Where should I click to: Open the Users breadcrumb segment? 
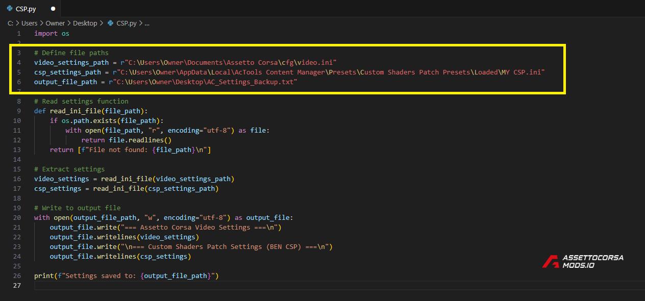29,23
